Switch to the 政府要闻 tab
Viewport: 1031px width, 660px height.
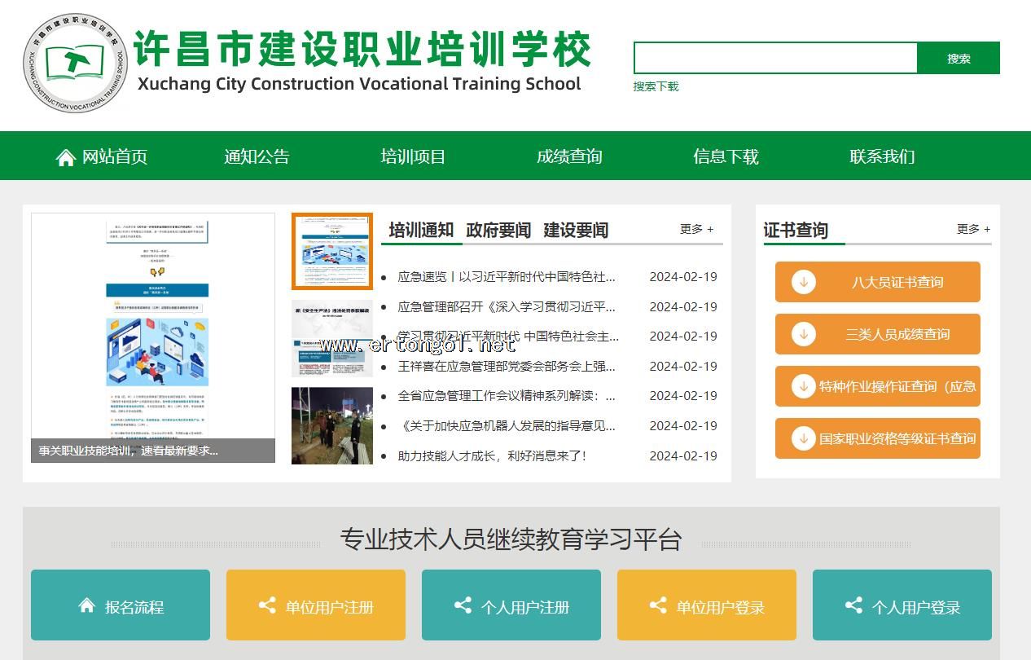(x=498, y=231)
